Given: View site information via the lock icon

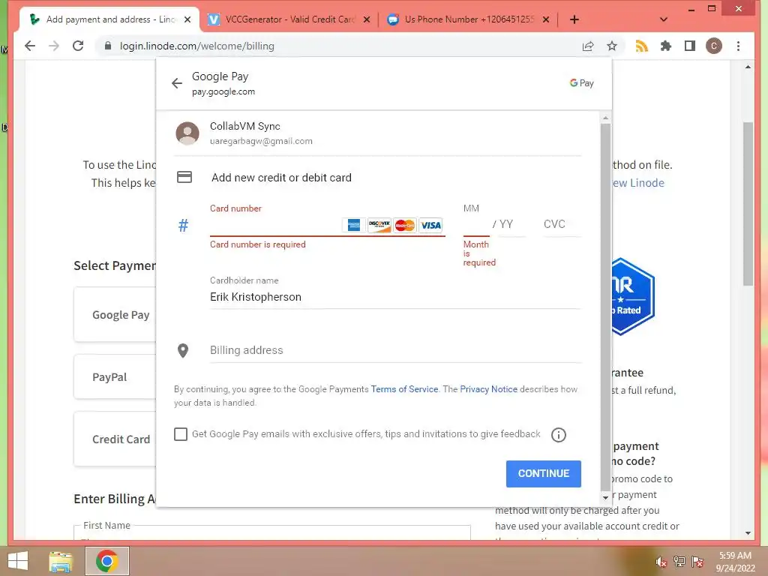Looking at the screenshot, I should (x=108, y=46).
